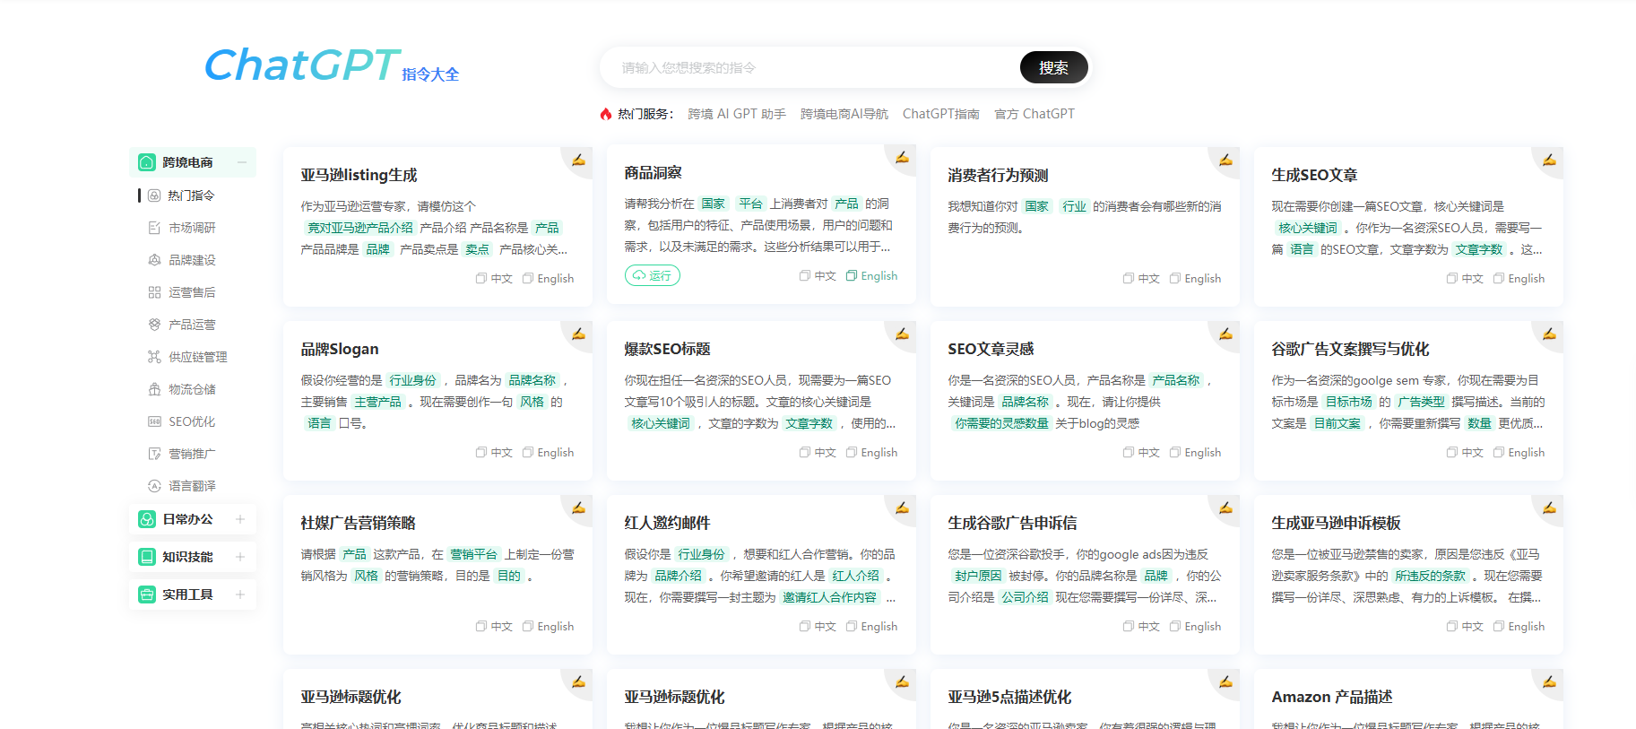The width and height of the screenshot is (1636, 729).
Task: Click the ChatGPT 指令大全 logo
Action: click(332, 65)
